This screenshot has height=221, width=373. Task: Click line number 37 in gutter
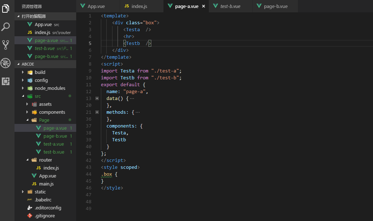[89, 126]
